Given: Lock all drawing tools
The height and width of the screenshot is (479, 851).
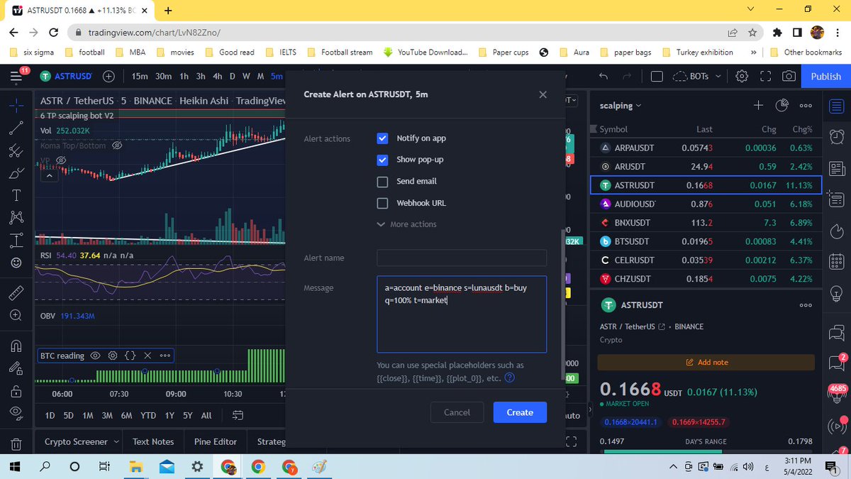Looking at the screenshot, I should pyautogui.click(x=16, y=390).
